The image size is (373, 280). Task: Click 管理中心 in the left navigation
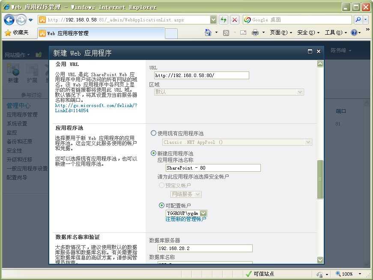click(18, 106)
